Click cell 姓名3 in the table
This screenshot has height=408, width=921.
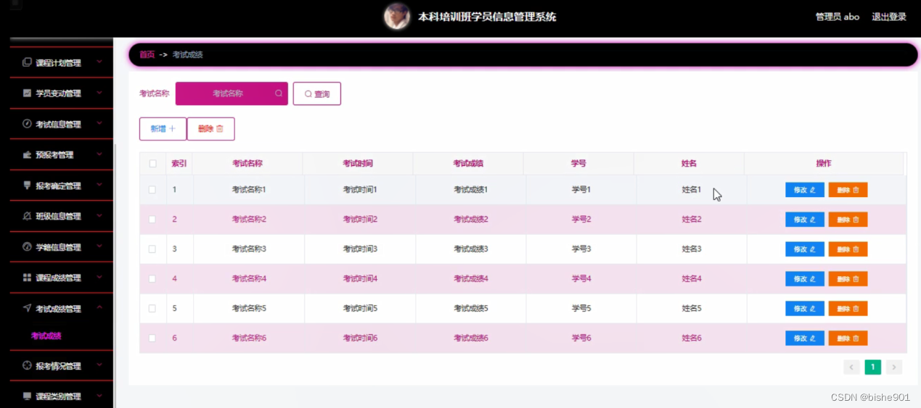(x=692, y=249)
